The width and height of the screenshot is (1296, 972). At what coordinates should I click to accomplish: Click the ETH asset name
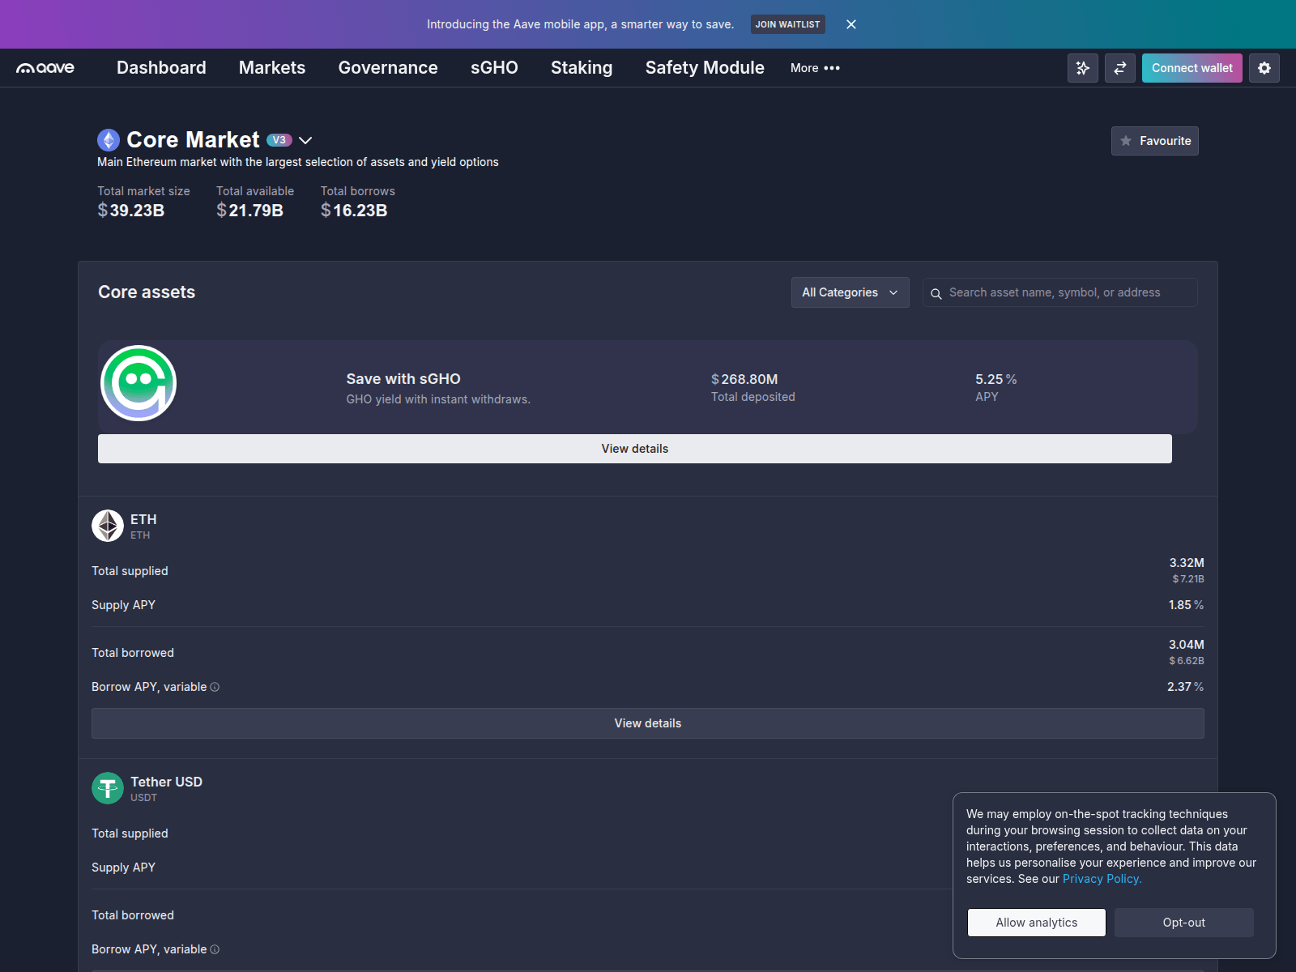[143, 519]
